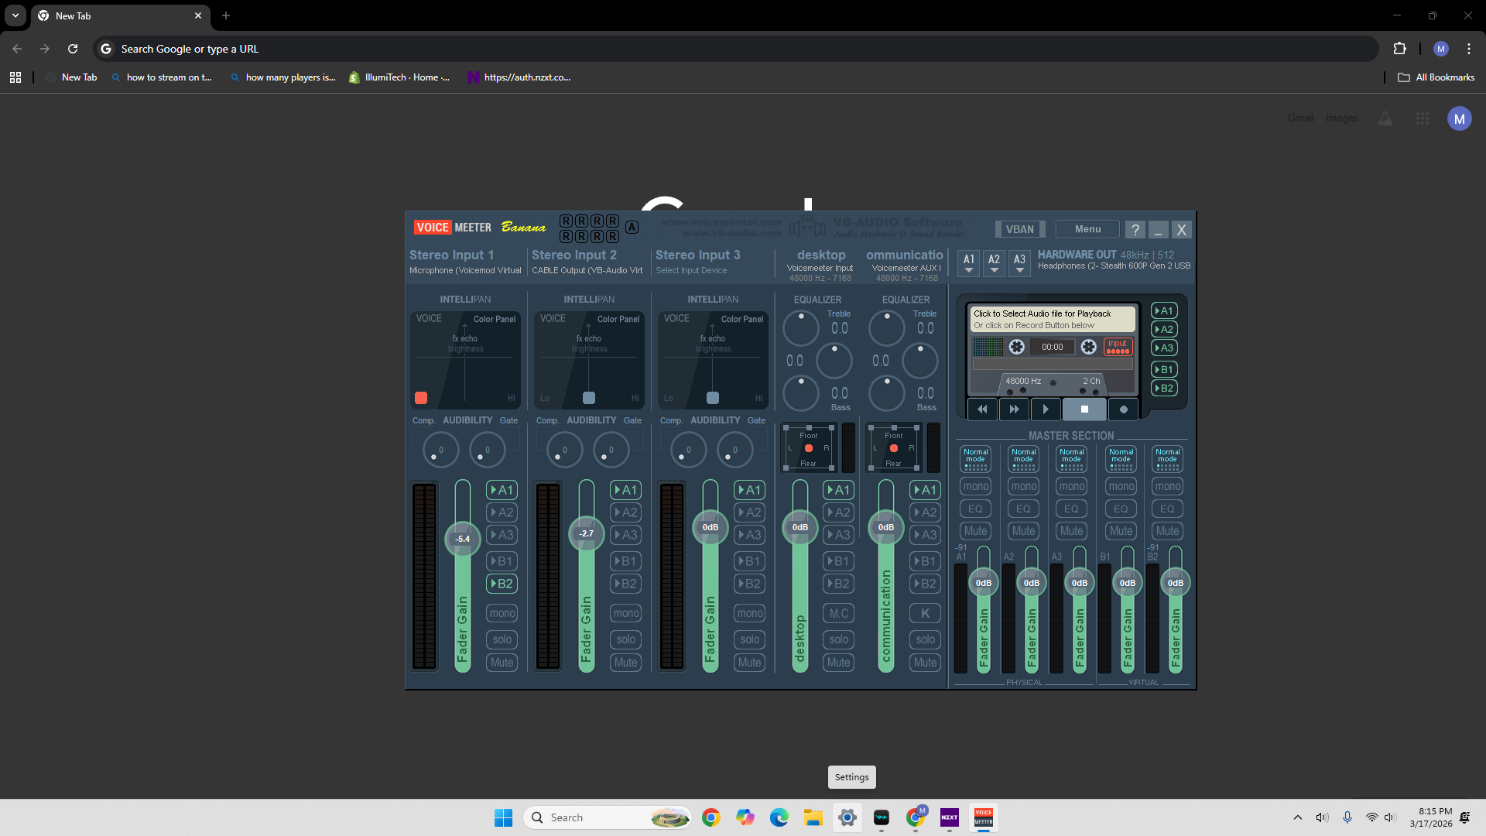The image size is (1486, 836).
Task: Toggle the cassette recorder B2 output
Action: (x=1165, y=389)
